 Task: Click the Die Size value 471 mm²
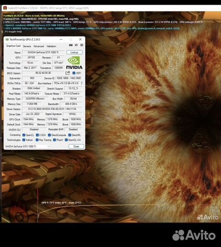[58, 63]
